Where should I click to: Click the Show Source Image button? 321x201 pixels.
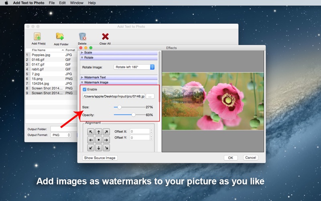(x=100, y=158)
